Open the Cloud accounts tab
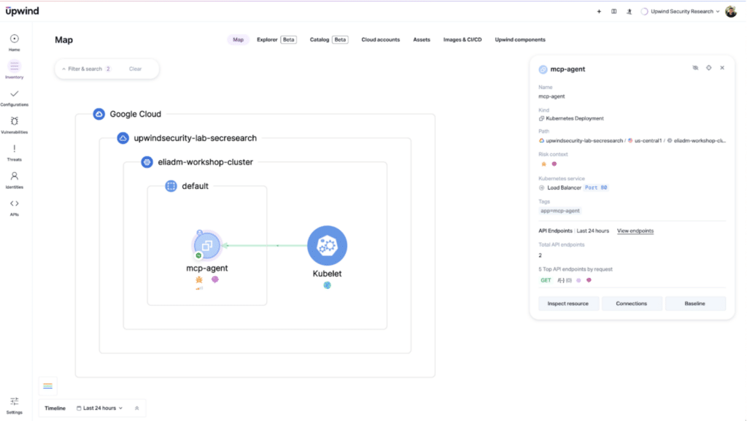Image resolution: width=747 pixels, height=421 pixels. 380,39
